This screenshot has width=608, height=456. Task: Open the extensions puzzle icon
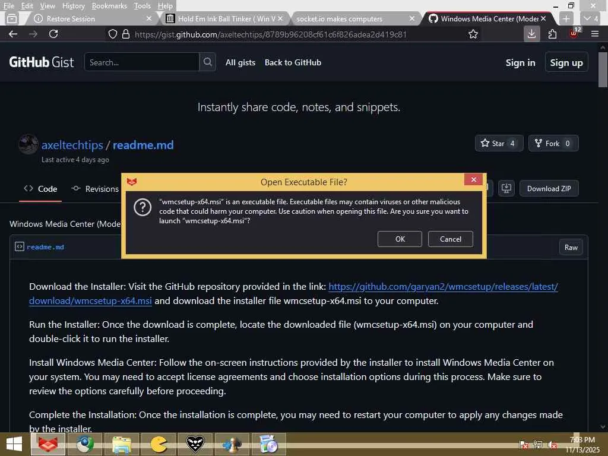(553, 34)
